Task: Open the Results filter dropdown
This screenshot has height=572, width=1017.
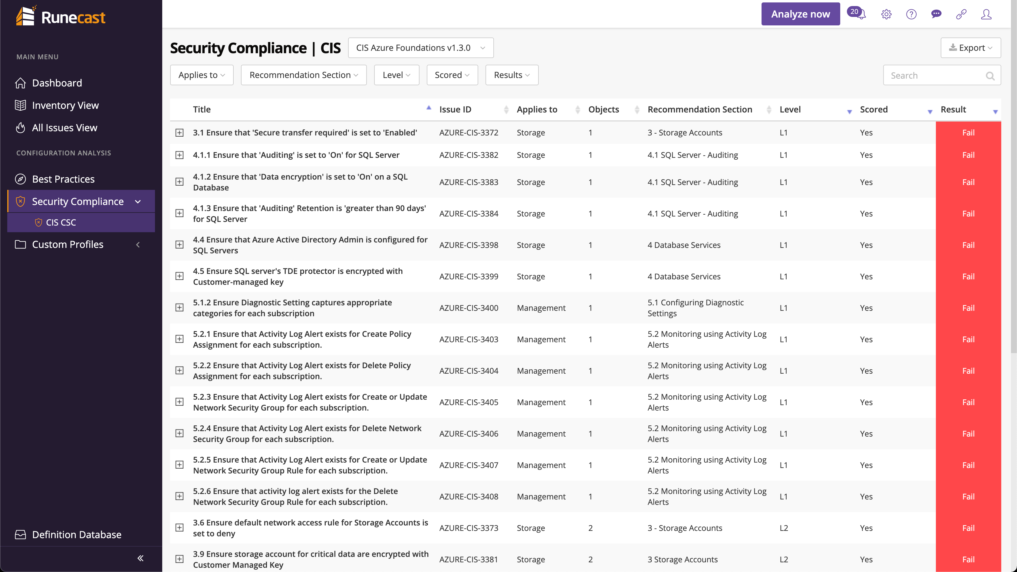Action: click(512, 75)
